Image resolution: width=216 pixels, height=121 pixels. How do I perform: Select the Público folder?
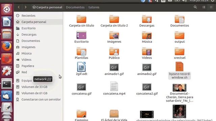pyautogui.click(x=114, y=53)
